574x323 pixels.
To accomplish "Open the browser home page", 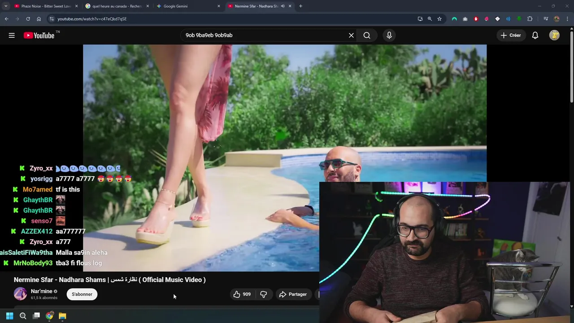I will (39, 19).
